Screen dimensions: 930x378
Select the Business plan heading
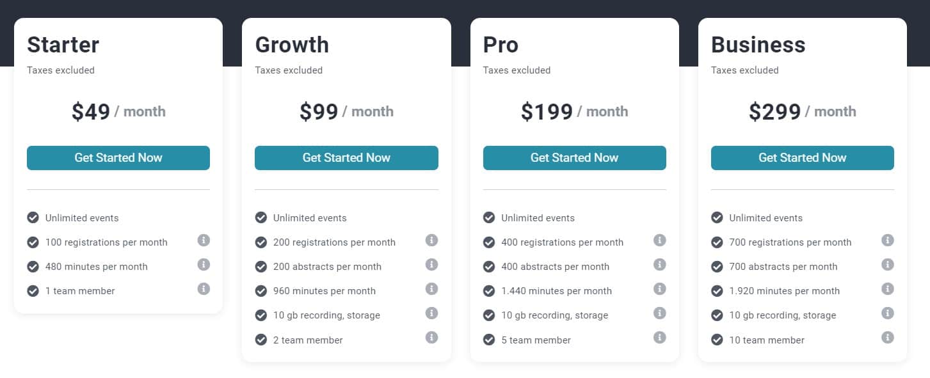click(x=758, y=45)
